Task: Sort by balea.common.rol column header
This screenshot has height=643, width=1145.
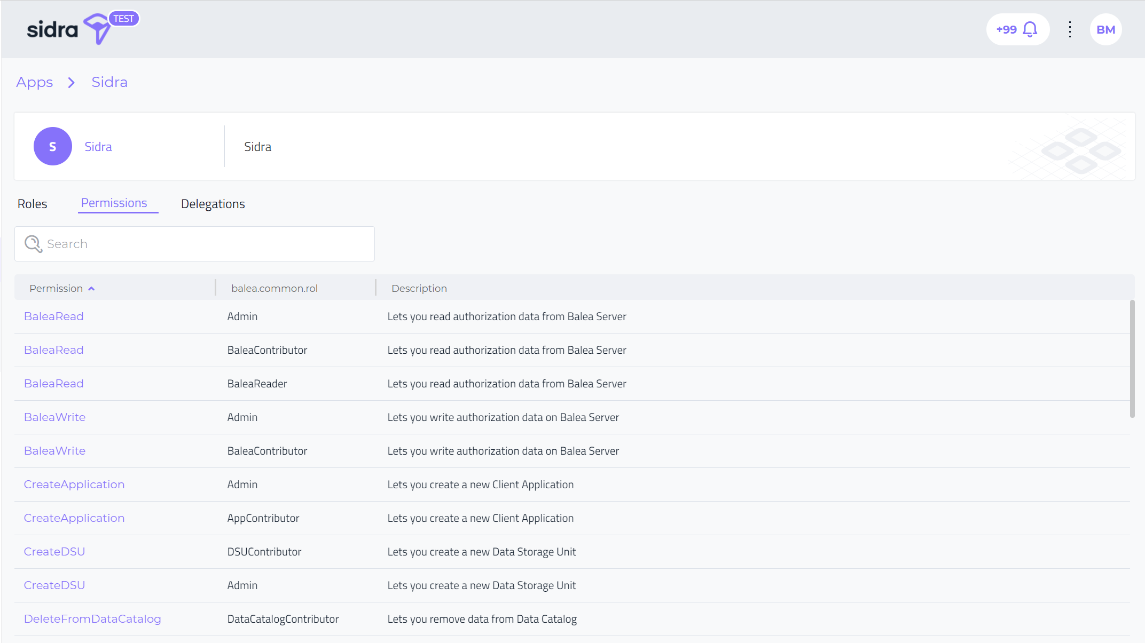Action: 274,288
